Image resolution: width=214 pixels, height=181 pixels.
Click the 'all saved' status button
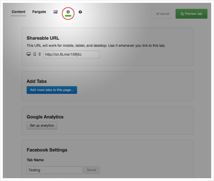coord(163,14)
